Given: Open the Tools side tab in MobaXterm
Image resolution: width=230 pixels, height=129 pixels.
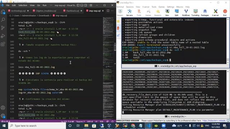Looking at the screenshot, I should [x=118, y=28].
